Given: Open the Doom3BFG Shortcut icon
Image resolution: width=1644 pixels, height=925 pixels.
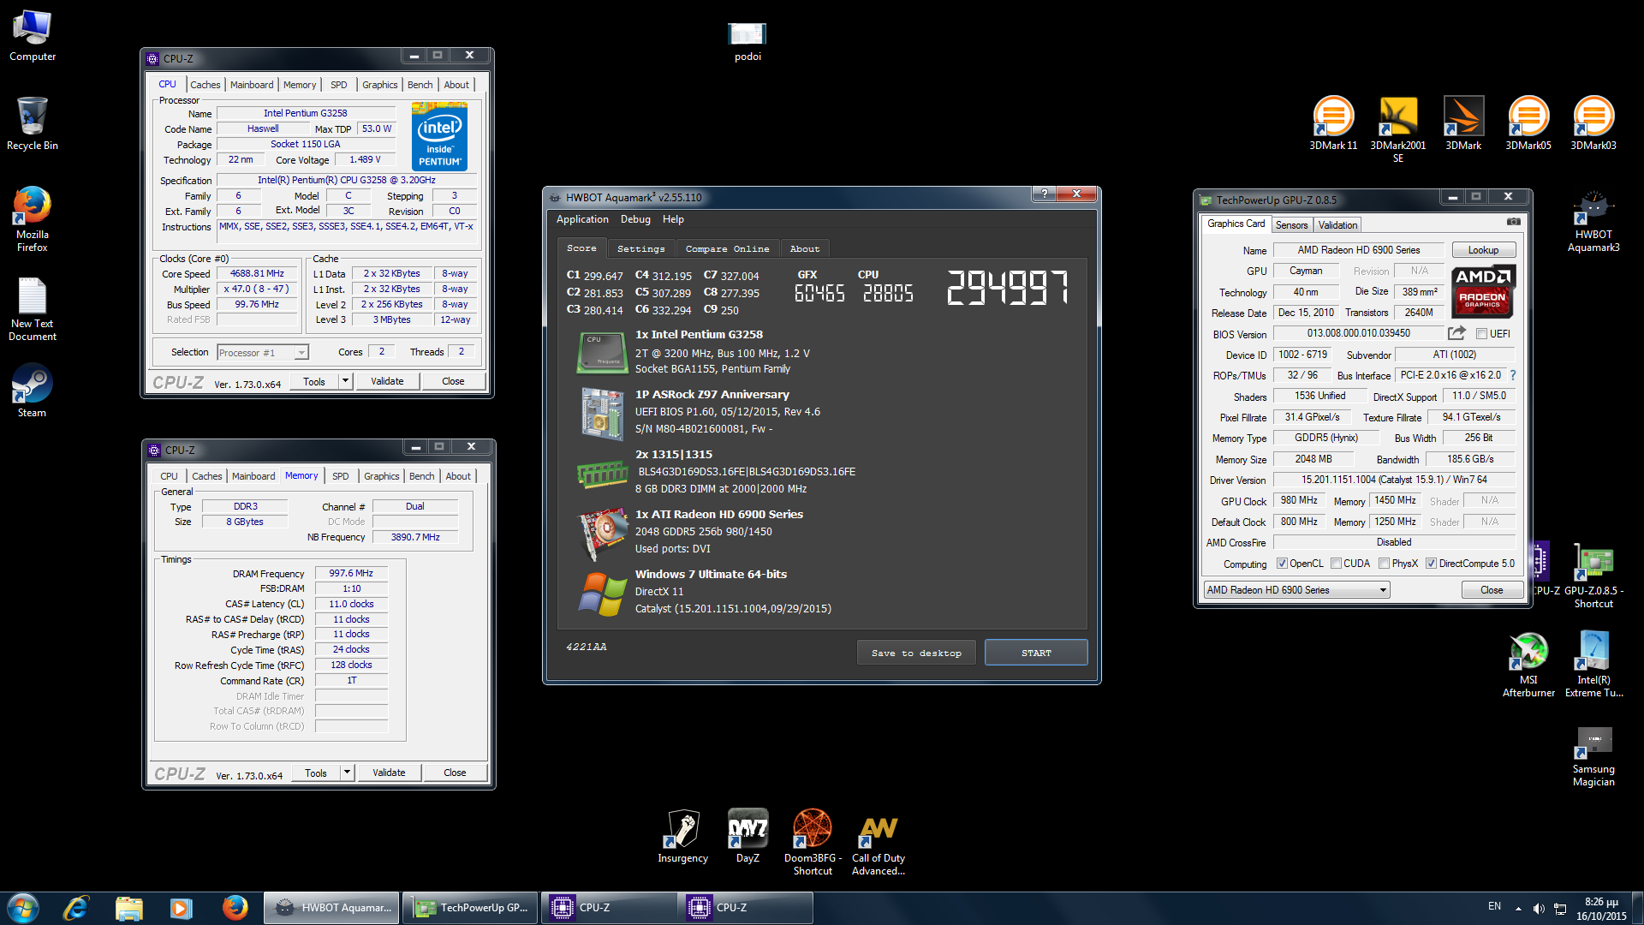Looking at the screenshot, I should coord(813,843).
